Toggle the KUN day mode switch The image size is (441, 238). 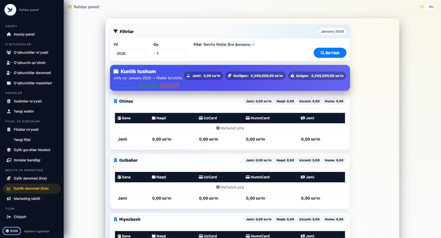pos(12,231)
